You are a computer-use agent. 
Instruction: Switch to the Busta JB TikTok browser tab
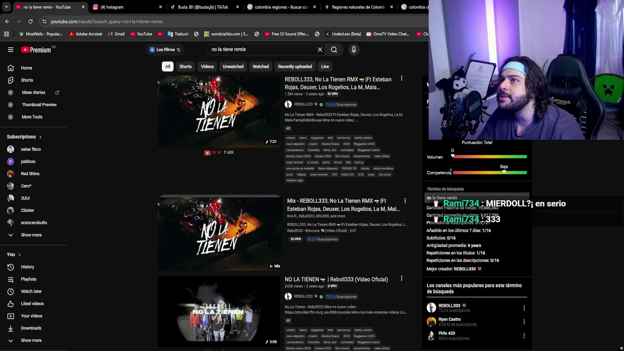pyautogui.click(x=204, y=7)
